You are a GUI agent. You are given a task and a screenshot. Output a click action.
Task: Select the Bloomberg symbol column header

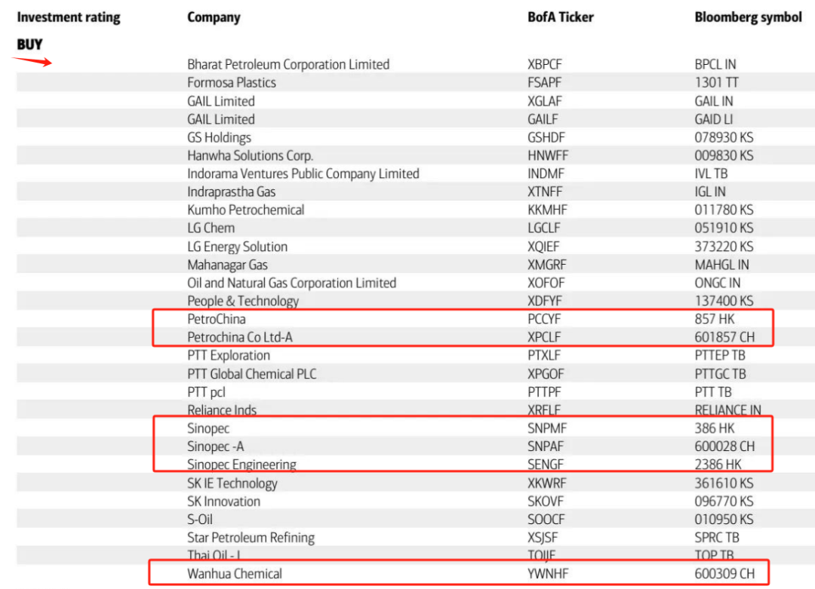click(x=748, y=17)
